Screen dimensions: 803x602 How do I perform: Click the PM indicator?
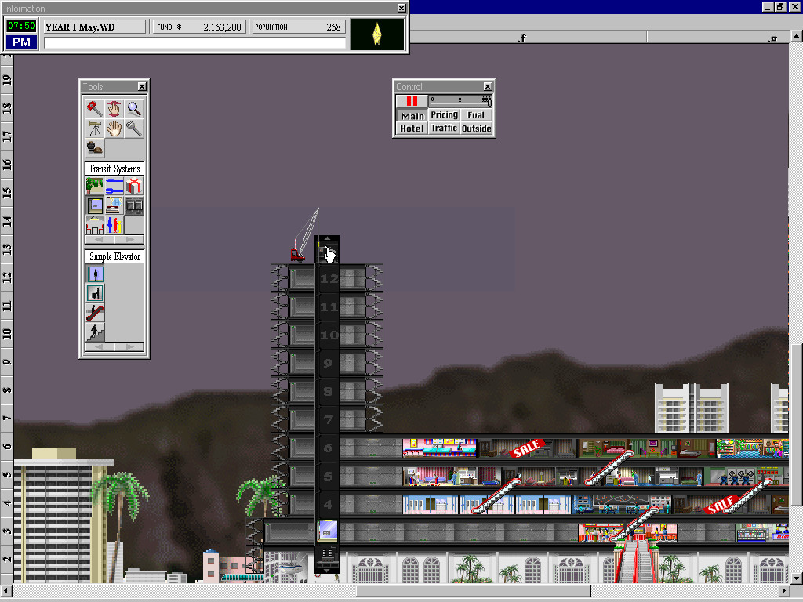[x=21, y=42]
